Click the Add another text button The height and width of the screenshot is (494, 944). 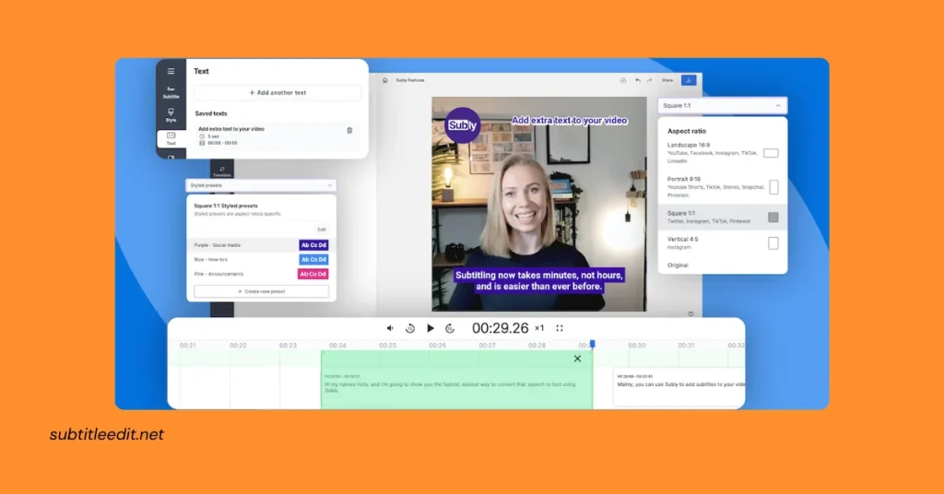(x=277, y=93)
